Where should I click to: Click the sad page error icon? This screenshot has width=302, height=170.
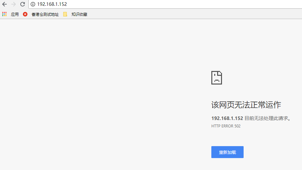(216, 78)
